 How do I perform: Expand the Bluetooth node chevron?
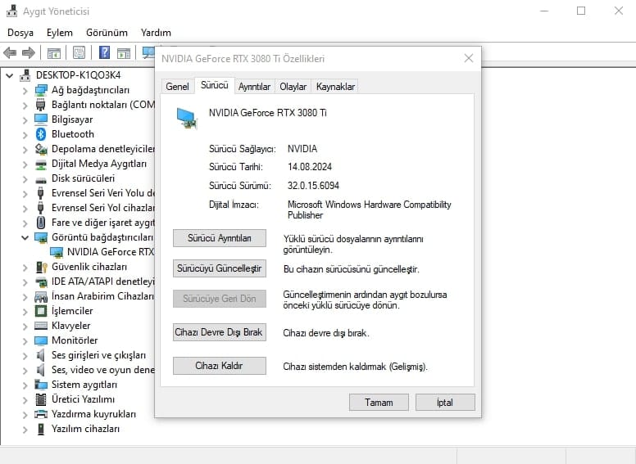(25, 134)
